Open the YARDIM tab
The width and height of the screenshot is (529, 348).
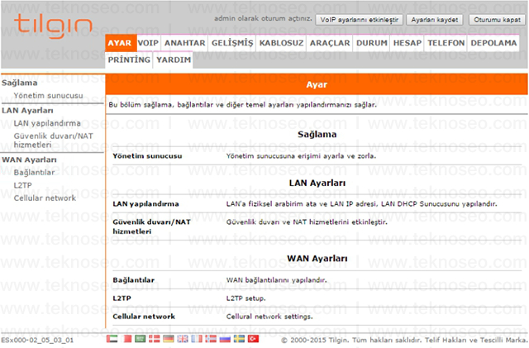[x=174, y=60]
